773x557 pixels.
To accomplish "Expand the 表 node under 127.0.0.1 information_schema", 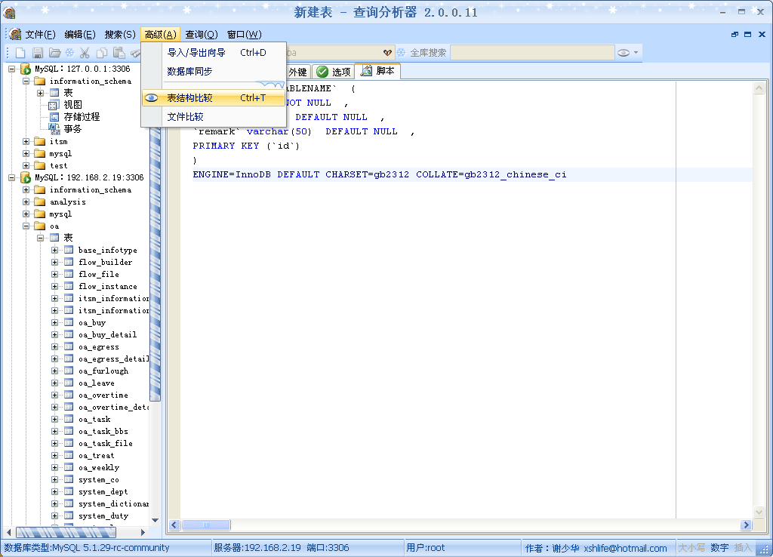I will click(41, 93).
